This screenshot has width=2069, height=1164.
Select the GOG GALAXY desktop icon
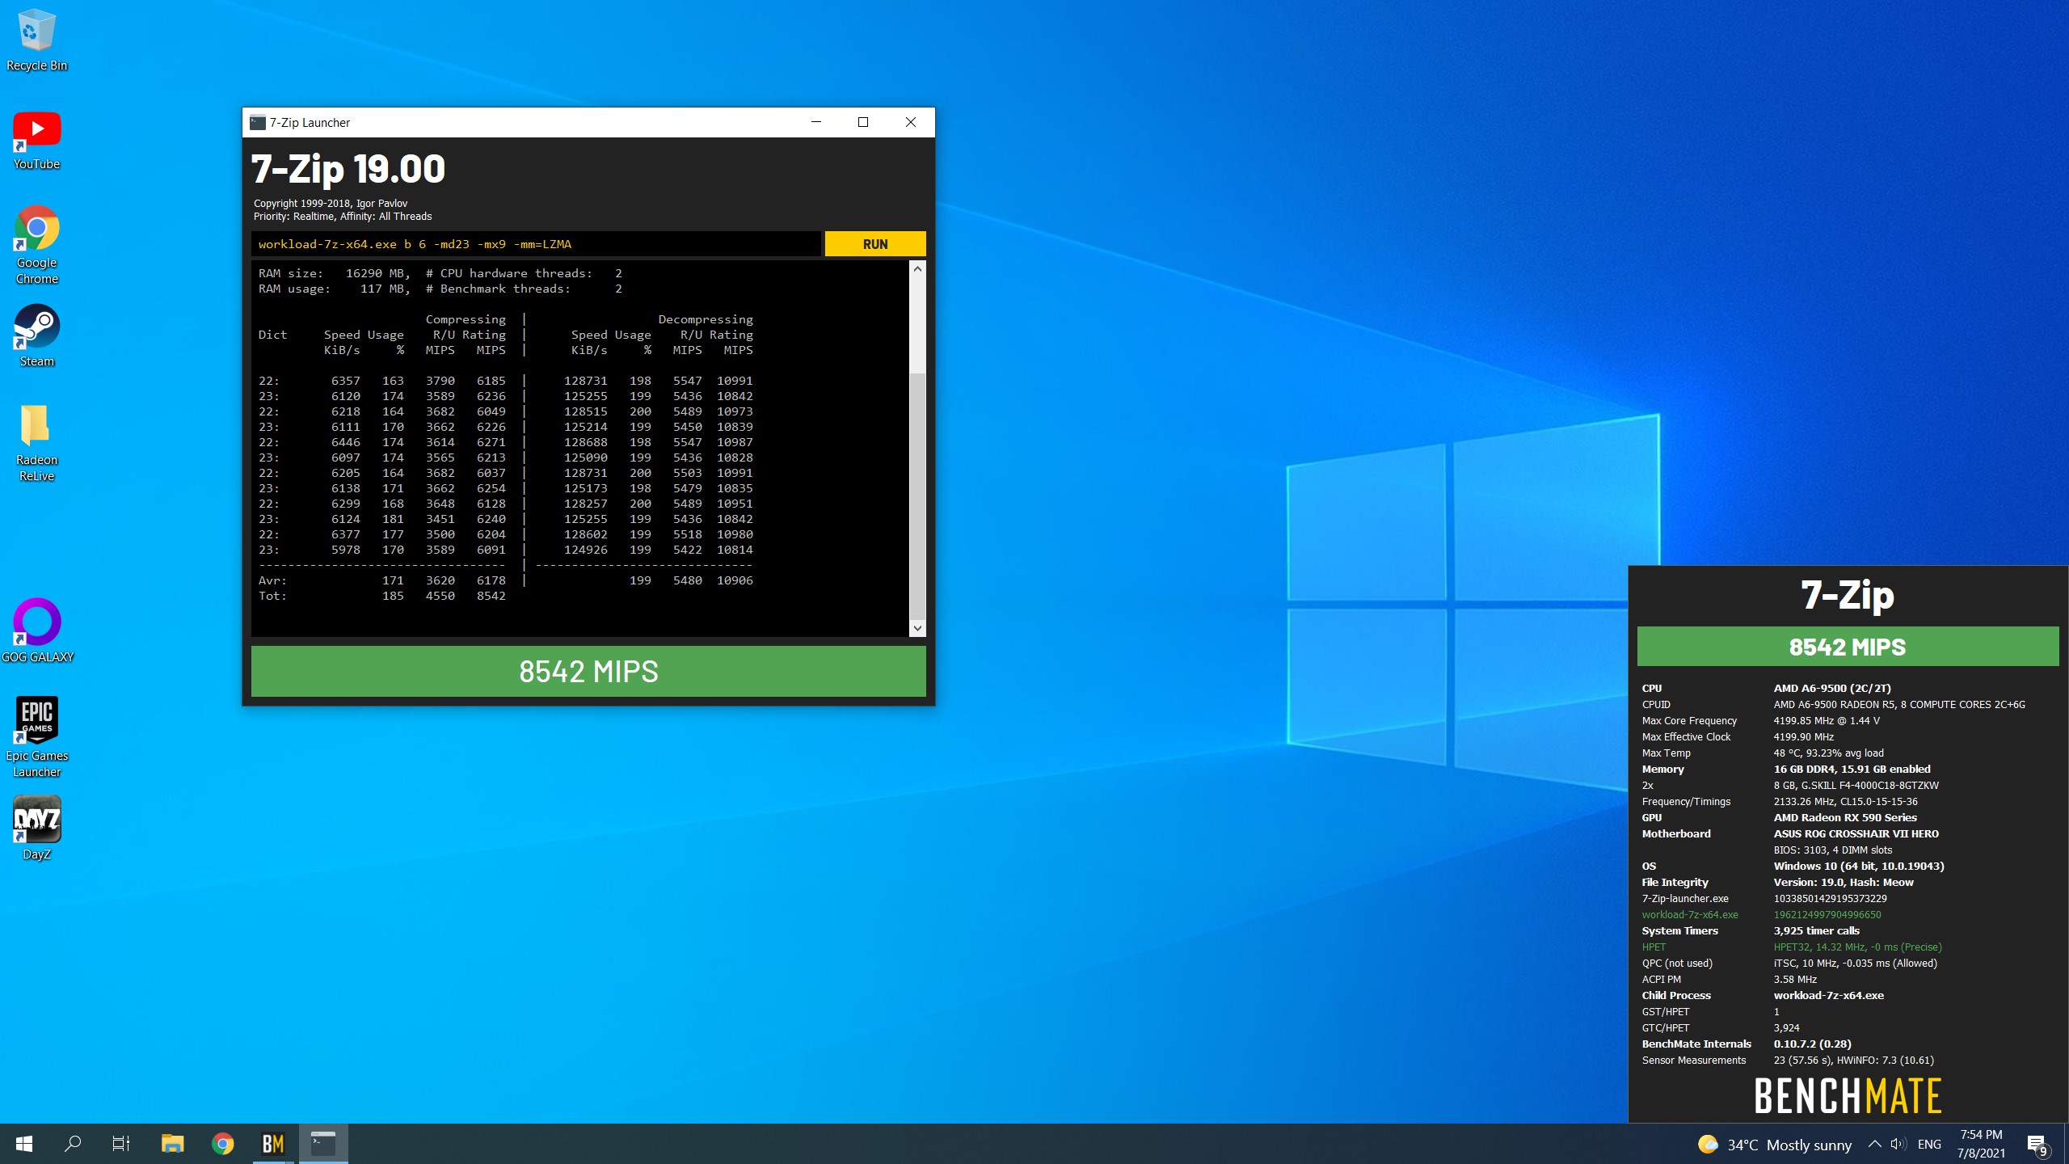[x=37, y=630]
